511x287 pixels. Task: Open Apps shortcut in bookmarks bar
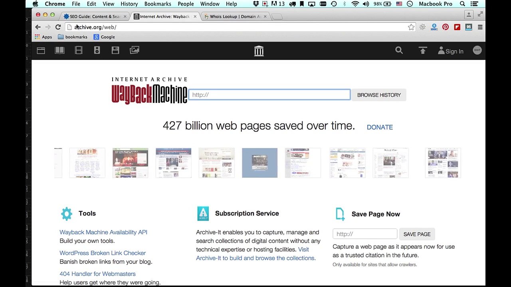[x=43, y=37]
